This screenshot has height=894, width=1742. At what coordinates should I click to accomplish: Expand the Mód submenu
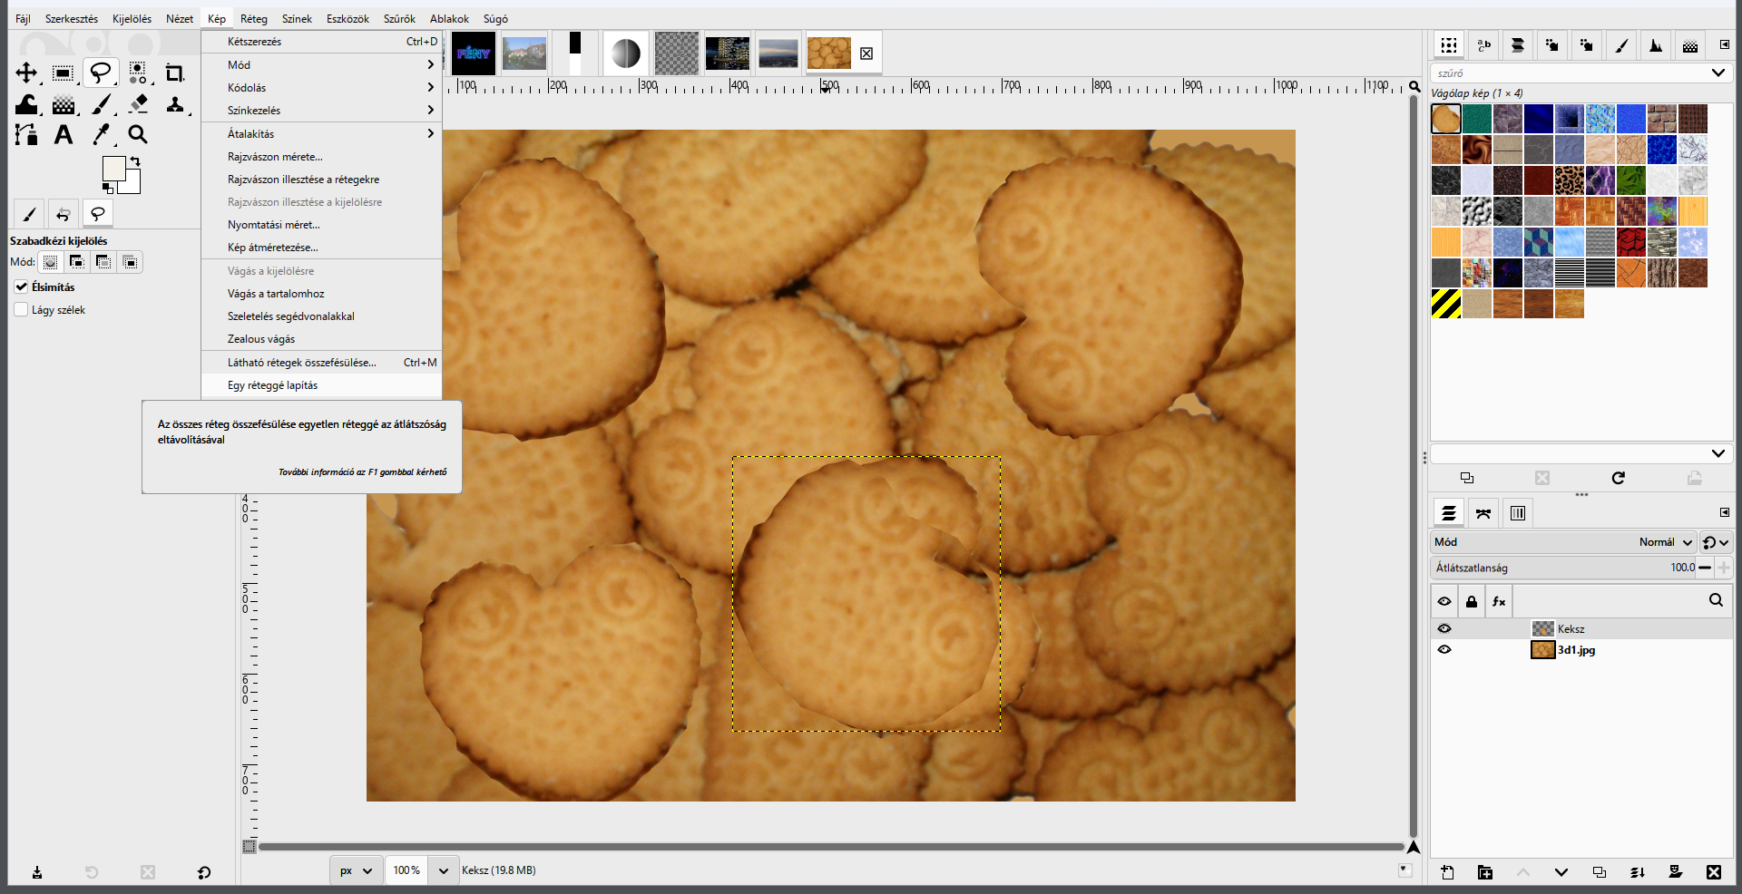pos(321,64)
